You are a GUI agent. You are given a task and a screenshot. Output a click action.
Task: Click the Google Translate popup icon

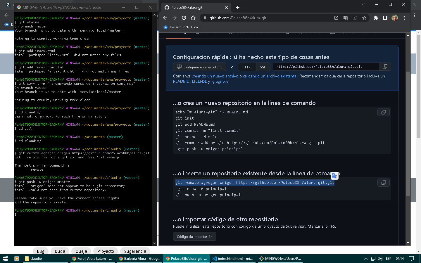[334, 176]
